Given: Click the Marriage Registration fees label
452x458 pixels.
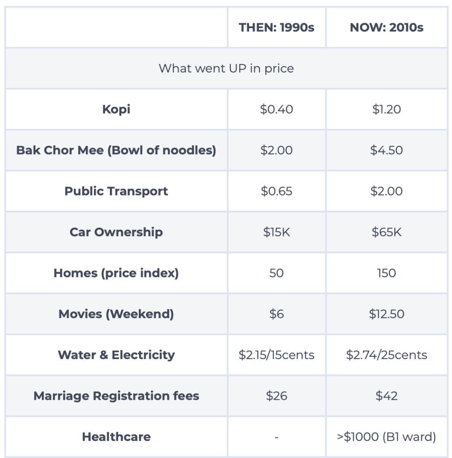Looking at the screenshot, I should click(116, 396).
